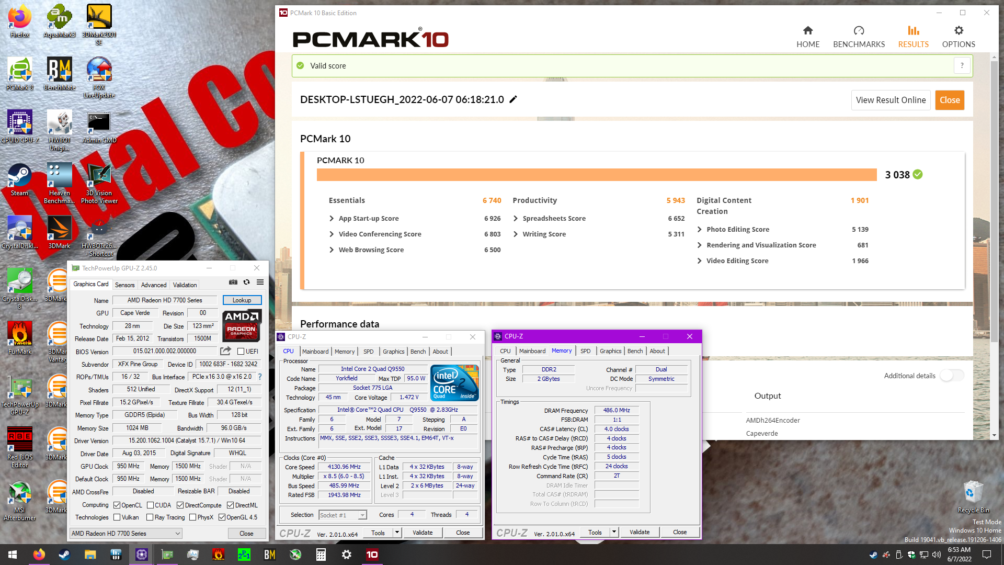
Task: Open the Recycle Bin
Action: click(x=973, y=497)
